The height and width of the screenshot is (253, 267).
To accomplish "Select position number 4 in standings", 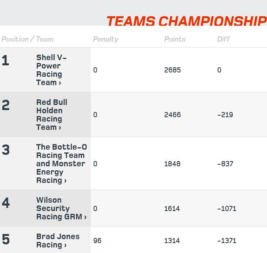I will coord(6,203).
